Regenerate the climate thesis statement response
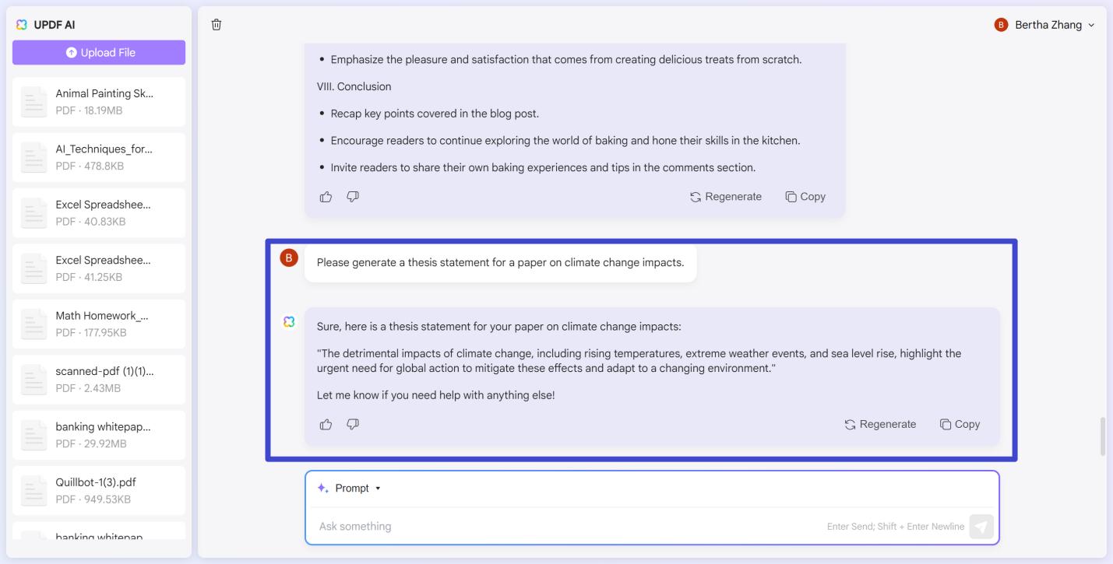The image size is (1113, 564). (x=880, y=424)
